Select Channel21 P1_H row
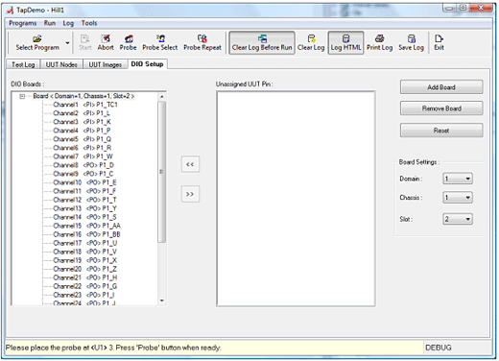This screenshot has height=361, width=499. tap(85, 277)
